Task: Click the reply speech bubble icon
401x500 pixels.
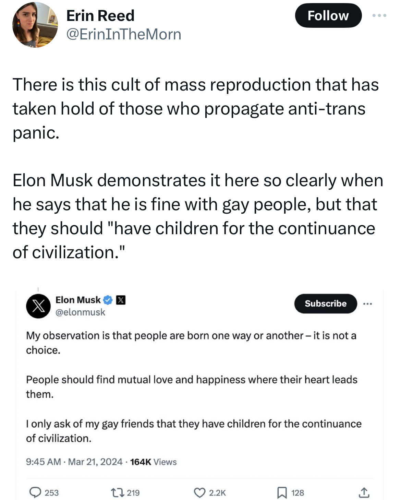Action: click(35, 492)
